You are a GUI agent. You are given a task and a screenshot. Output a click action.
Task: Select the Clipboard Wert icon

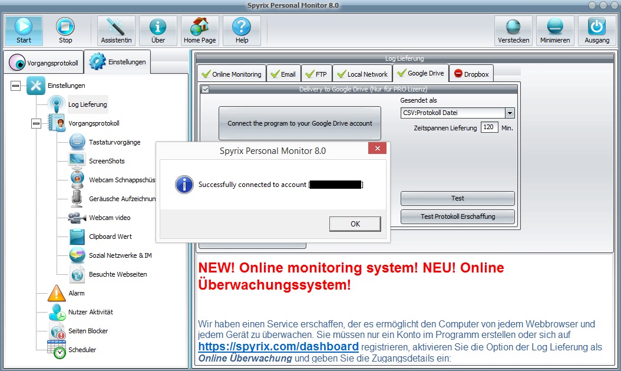[77, 237]
